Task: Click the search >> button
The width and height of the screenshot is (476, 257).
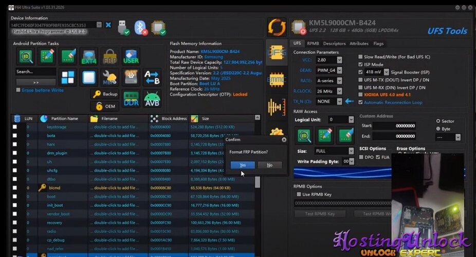Action: (x=36, y=82)
